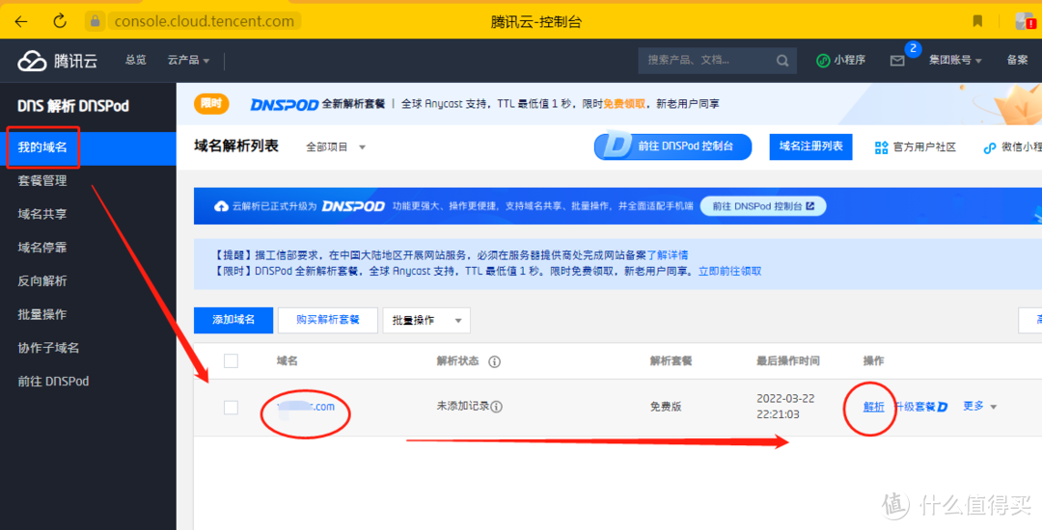Click the large 前往 DNSPod 控制台 button

pos(672,146)
